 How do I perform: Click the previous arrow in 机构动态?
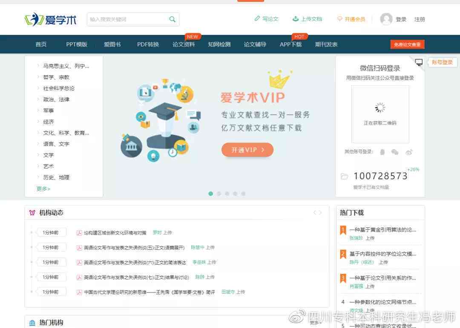pyautogui.click(x=315, y=213)
